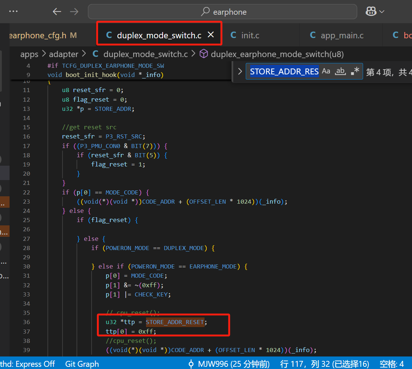Image resolution: width=412 pixels, height=369 pixels.
Task: Click P3_PMU_CON0 on line 17
Action: click(x=100, y=146)
